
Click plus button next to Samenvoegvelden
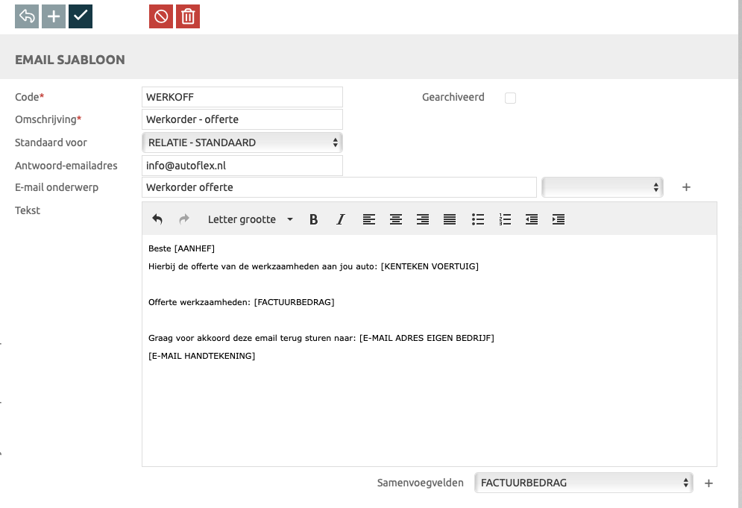(708, 483)
